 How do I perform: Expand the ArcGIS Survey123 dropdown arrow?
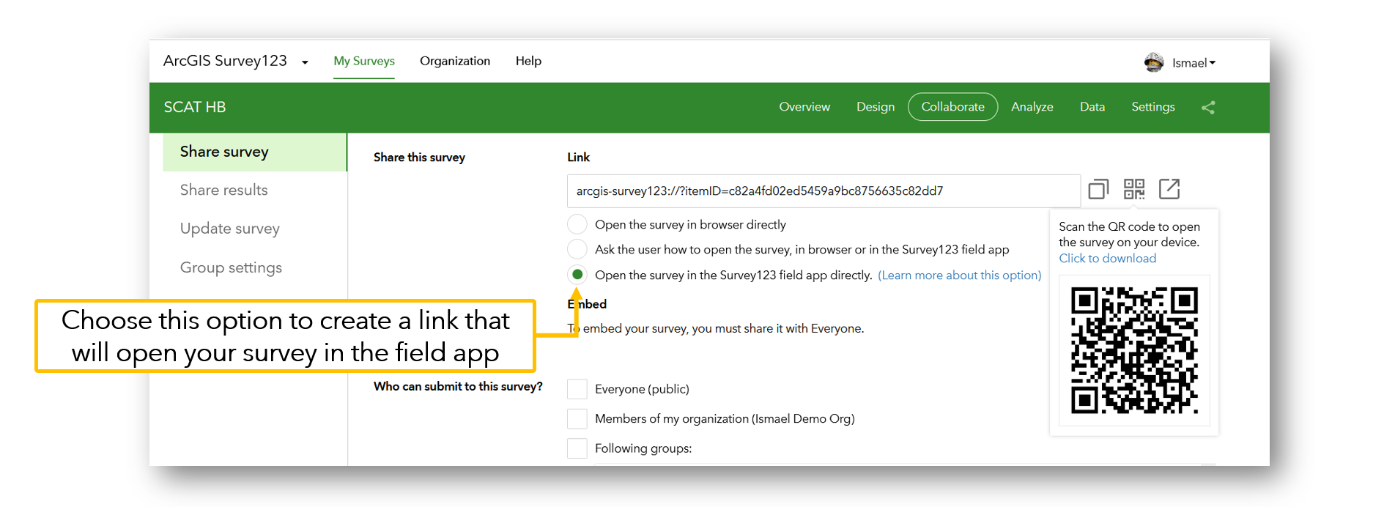click(x=305, y=62)
